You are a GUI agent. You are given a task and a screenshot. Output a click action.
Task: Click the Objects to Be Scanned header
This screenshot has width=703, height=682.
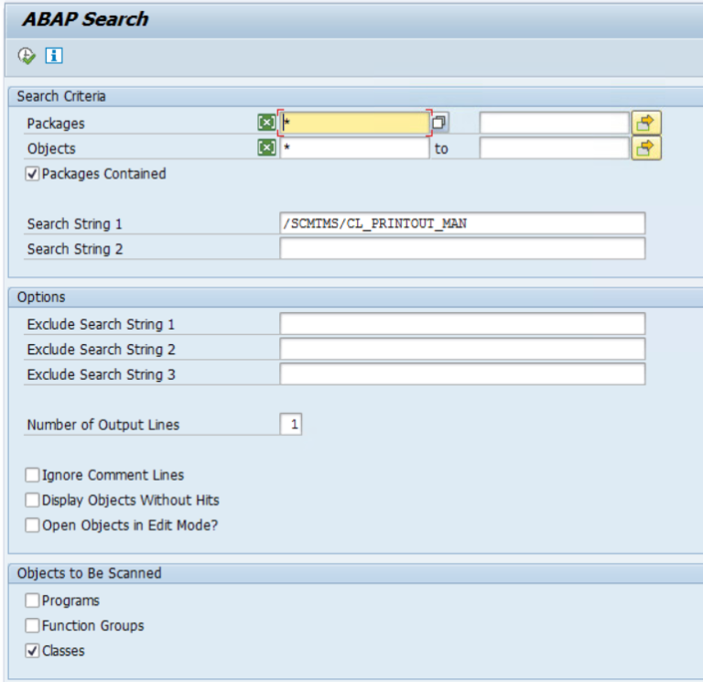(x=89, y=573)
